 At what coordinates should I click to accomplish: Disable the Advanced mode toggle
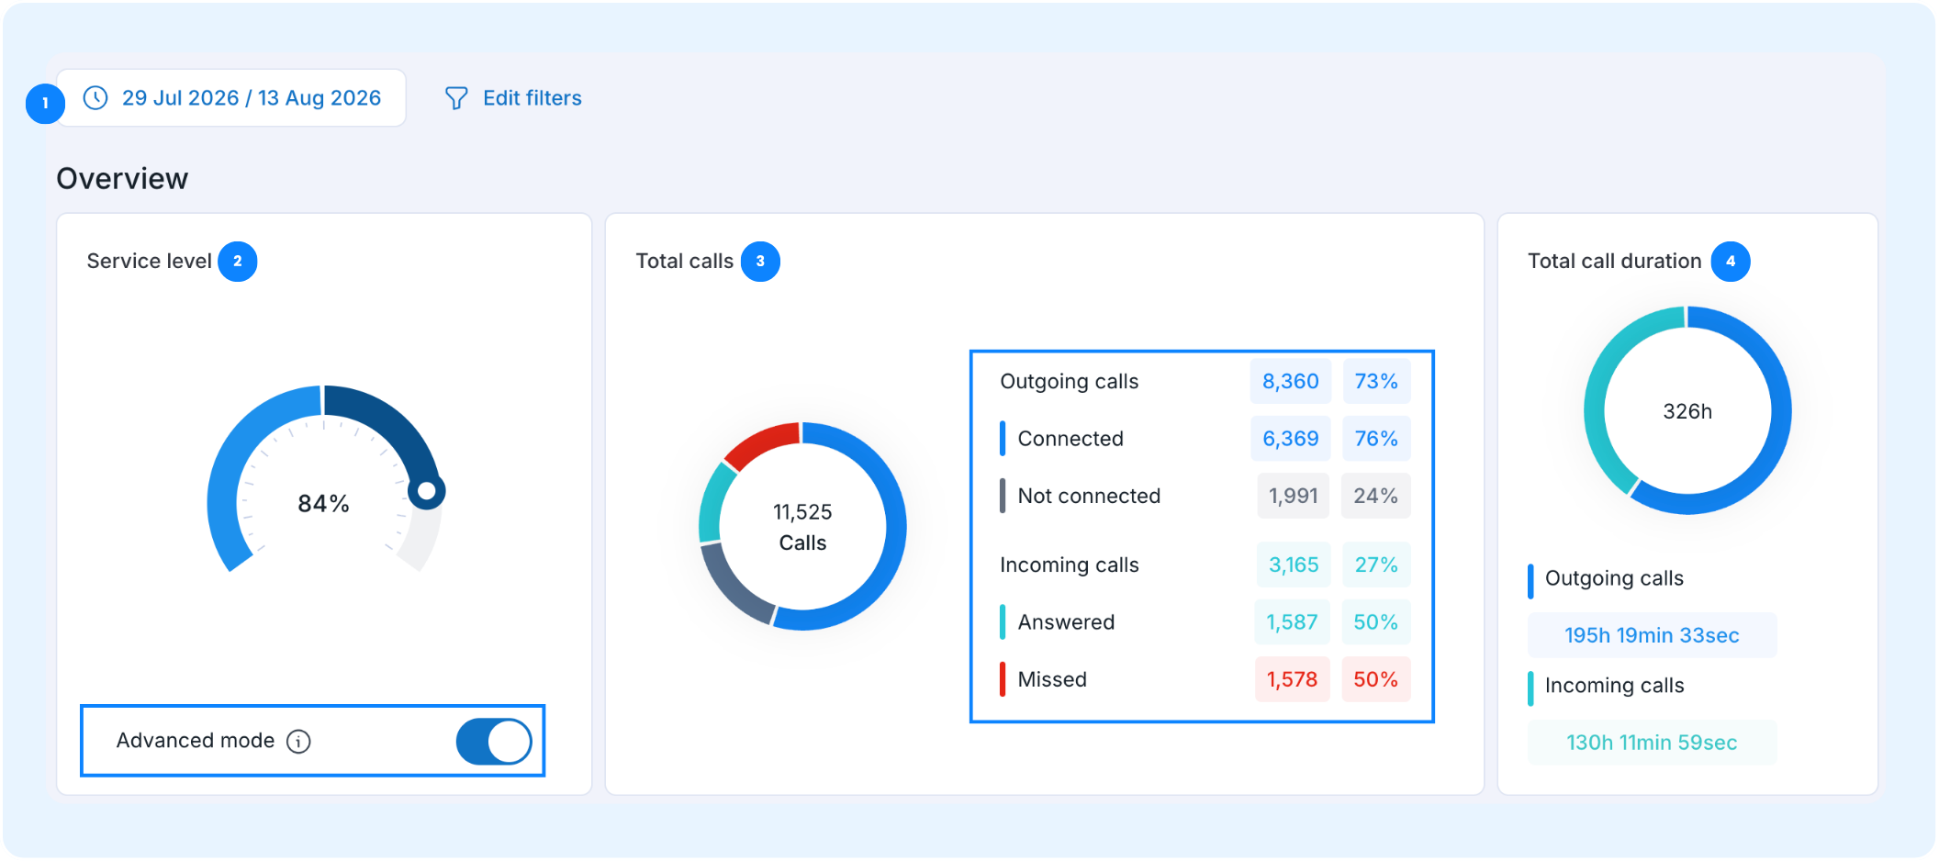click(x=494, y=742)
